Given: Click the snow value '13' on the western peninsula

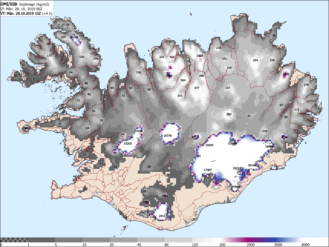Looking at the screenshot, I should [23, 65].
